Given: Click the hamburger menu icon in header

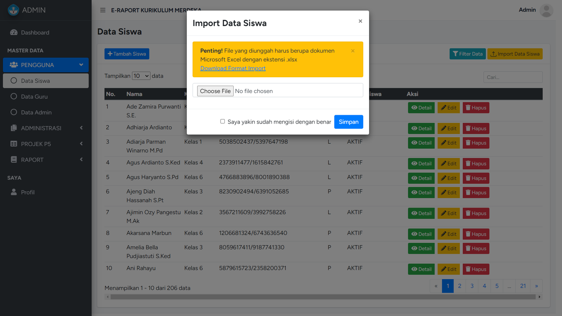Looking at the screenshot, I should pos(103,10).
